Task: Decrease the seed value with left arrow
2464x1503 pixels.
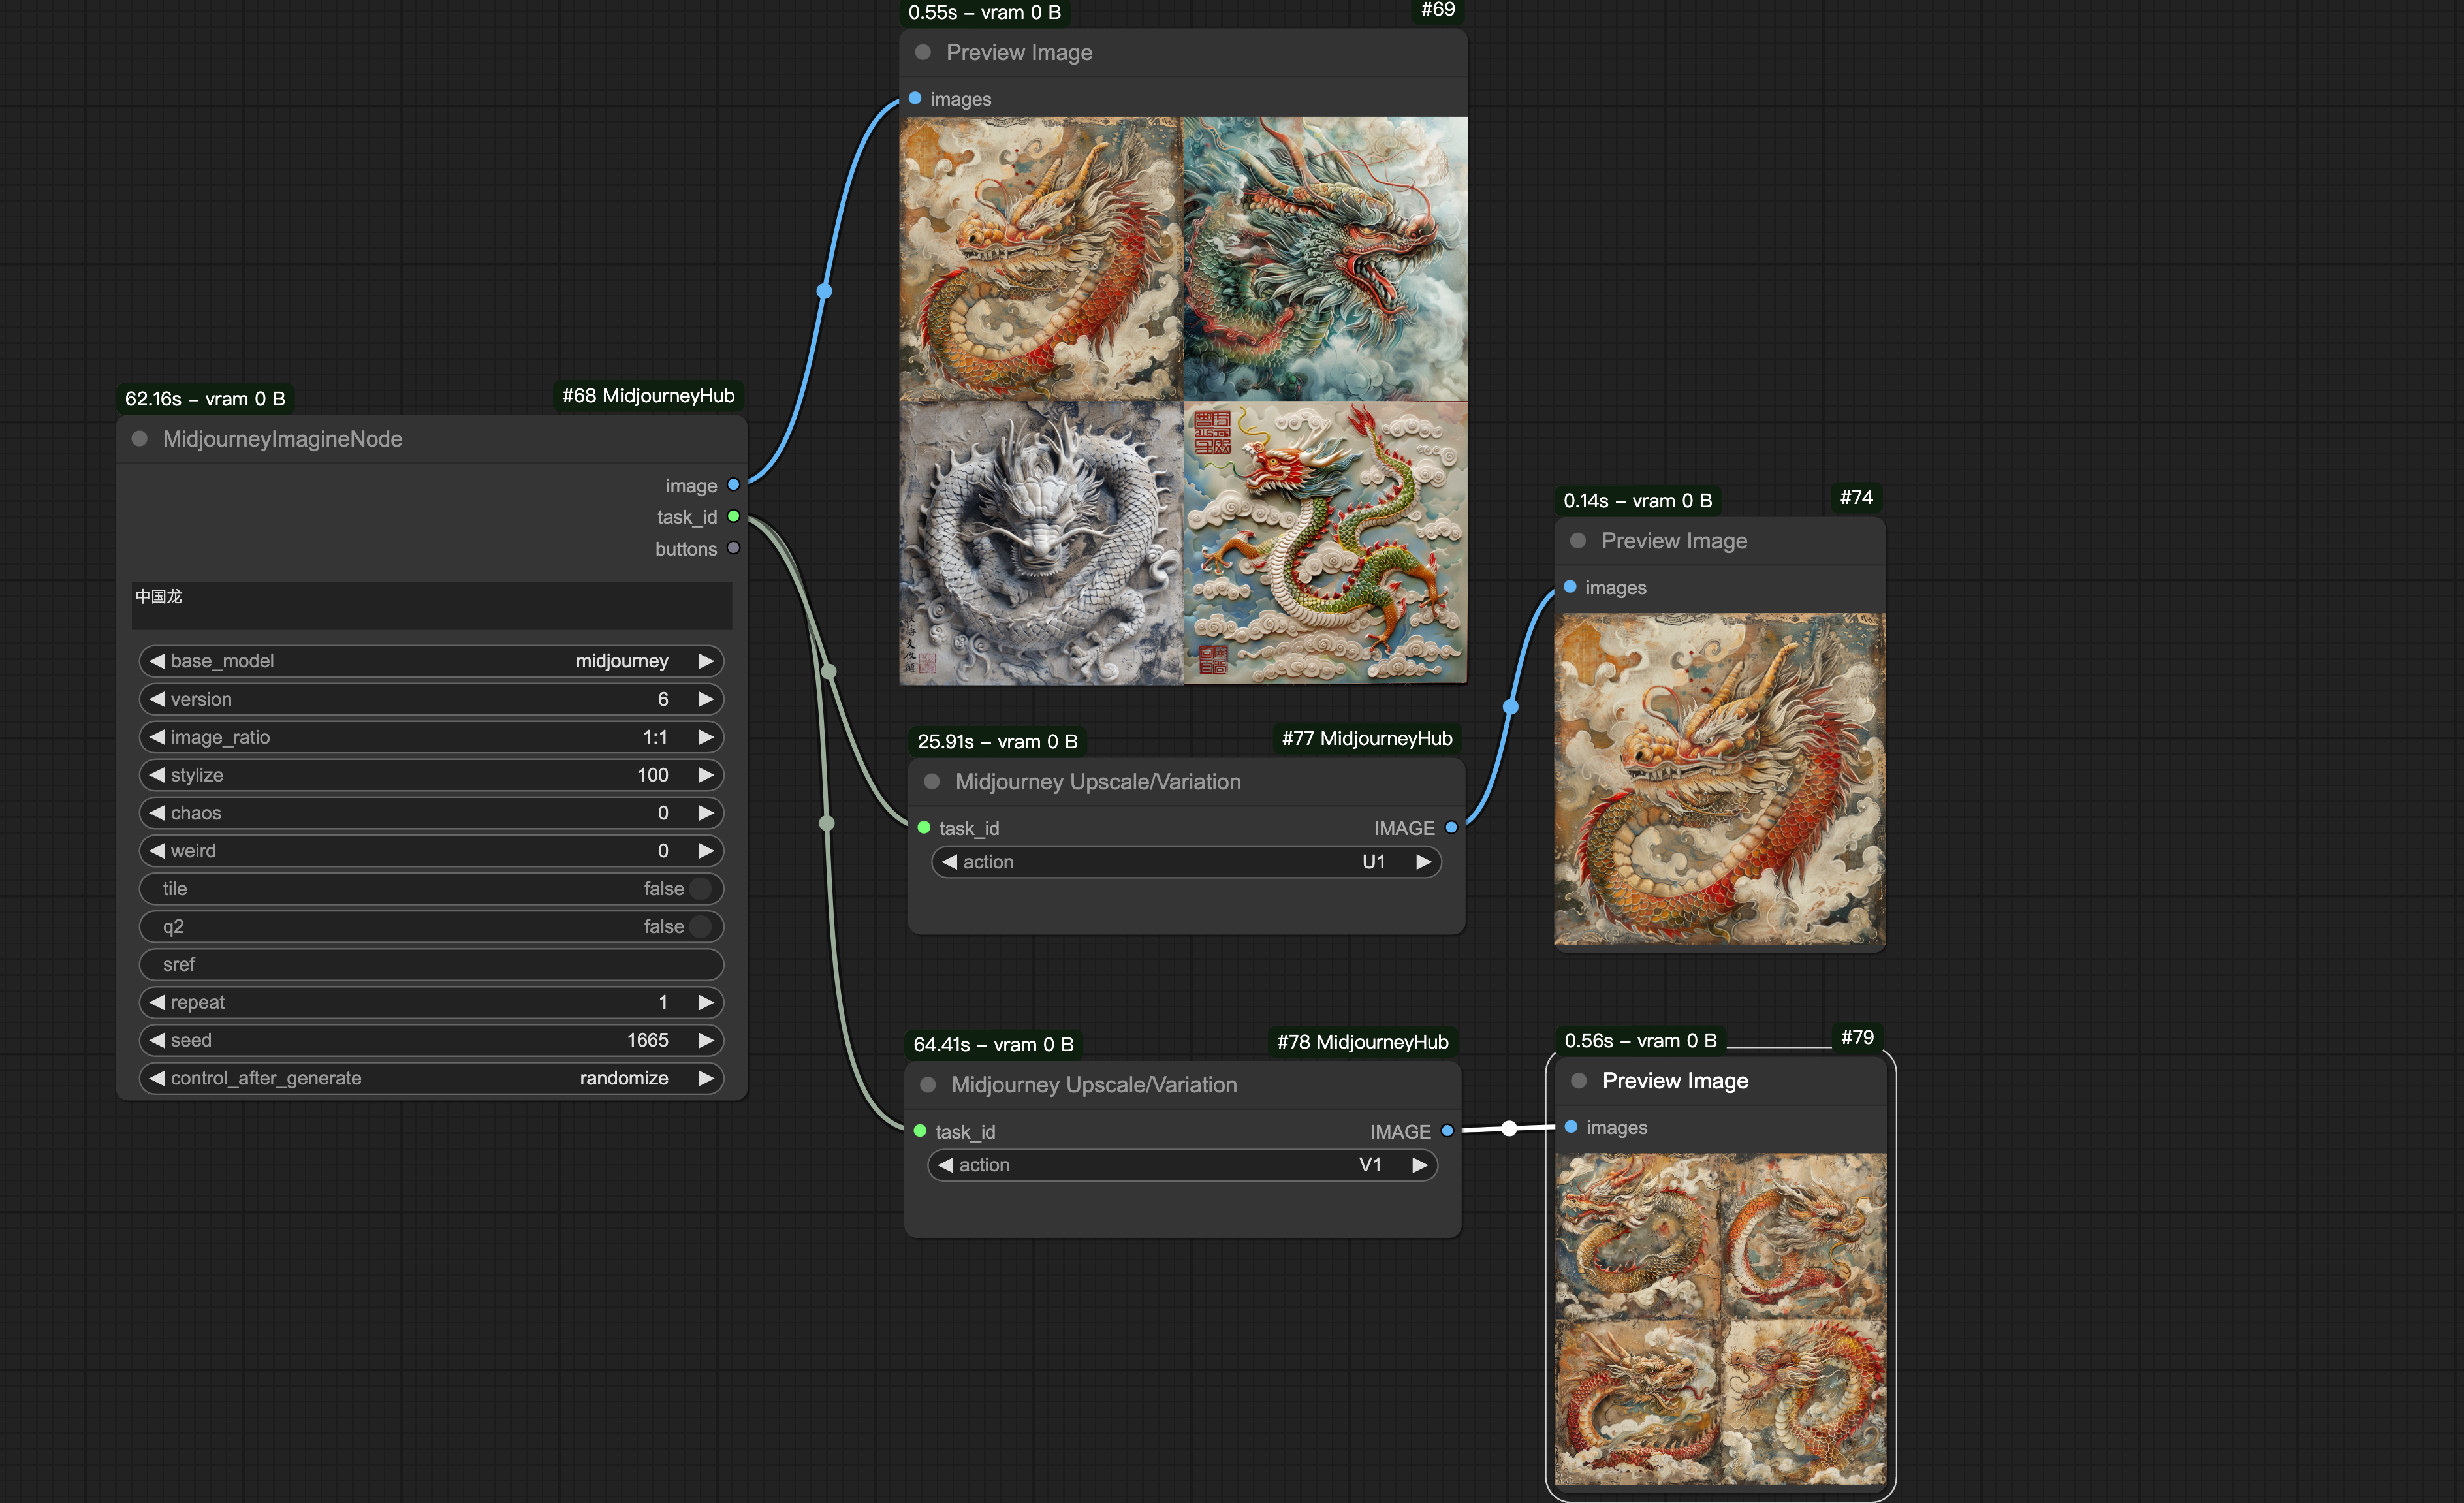Action: tap(157, 1040)
